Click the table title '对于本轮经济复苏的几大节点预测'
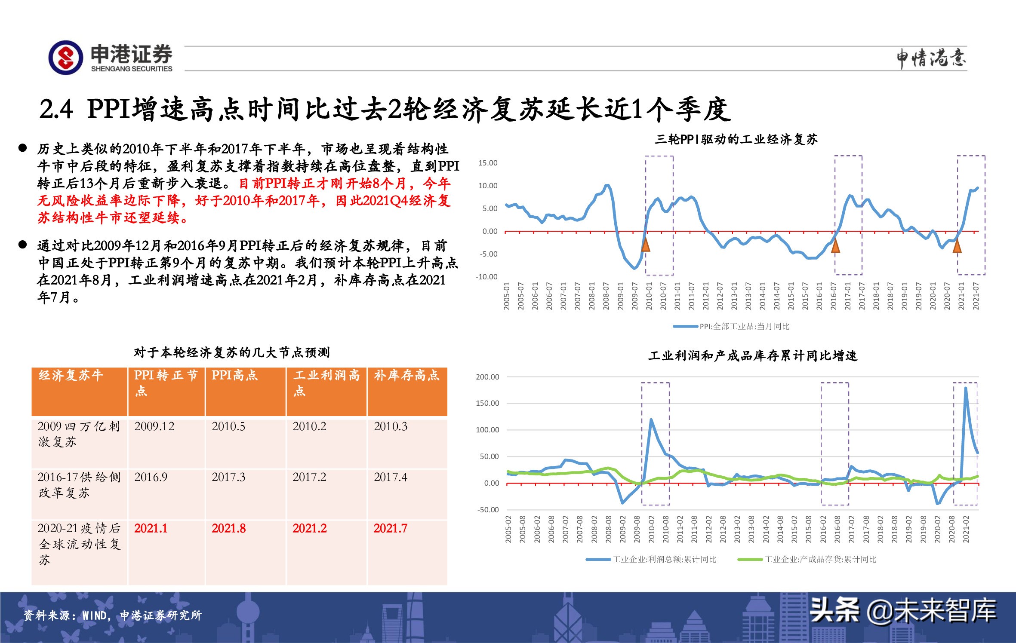 (x=231, y=352)
